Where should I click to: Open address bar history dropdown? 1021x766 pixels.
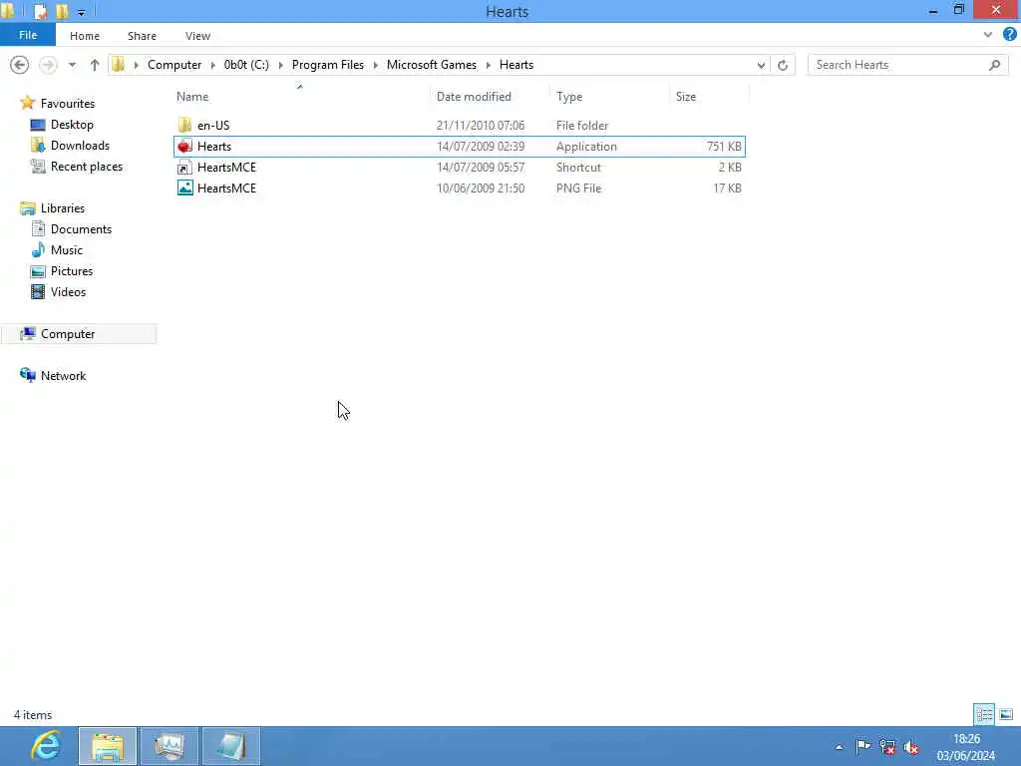[761, 65]
